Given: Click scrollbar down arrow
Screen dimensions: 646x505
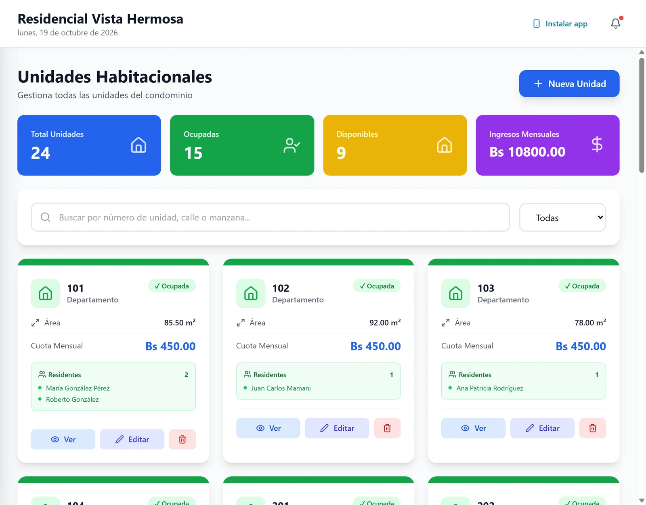Looking at the screenshot, I should pyautogui.click(x=642, y=501).
